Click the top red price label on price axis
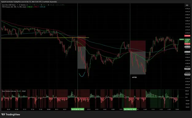Viewport: 192px width, 118px height. (187, 36)
